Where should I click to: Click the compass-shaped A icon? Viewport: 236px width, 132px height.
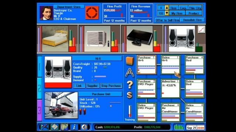click(129, 73)
